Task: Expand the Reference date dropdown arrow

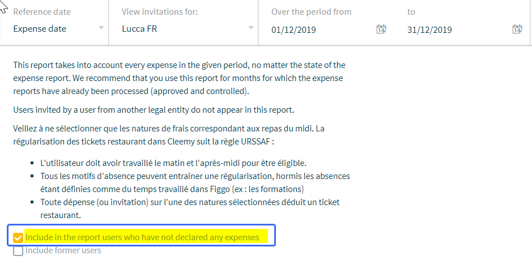Action: 101,28
